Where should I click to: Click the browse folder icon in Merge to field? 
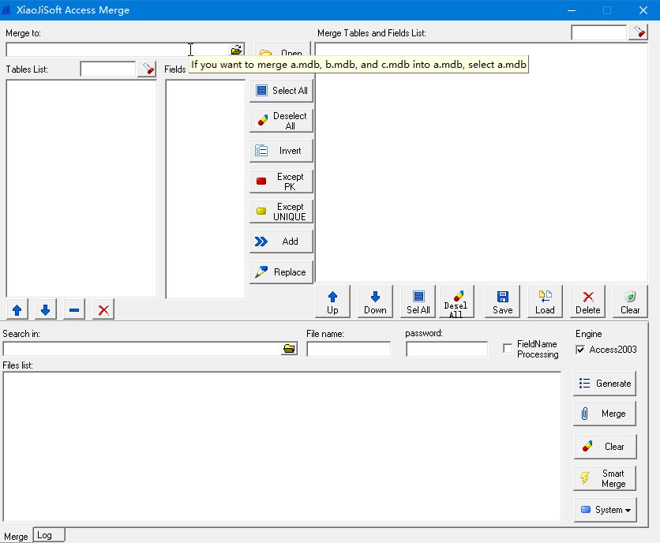[237, 50]
